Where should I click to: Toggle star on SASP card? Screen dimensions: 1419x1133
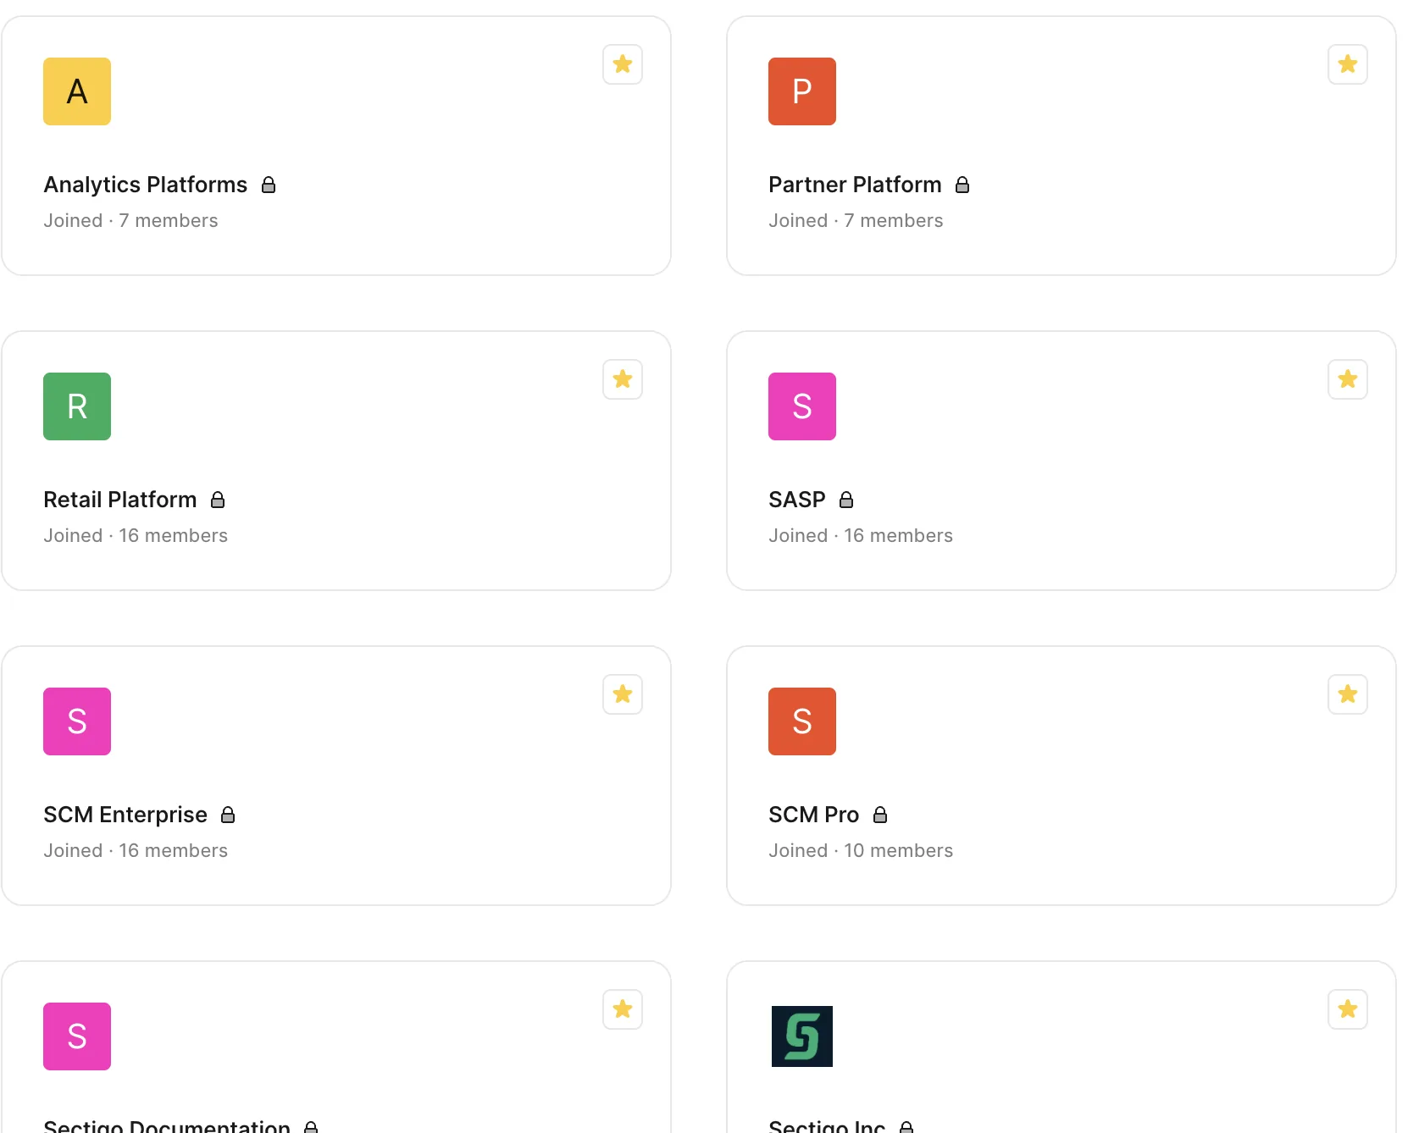[1348, 379]
